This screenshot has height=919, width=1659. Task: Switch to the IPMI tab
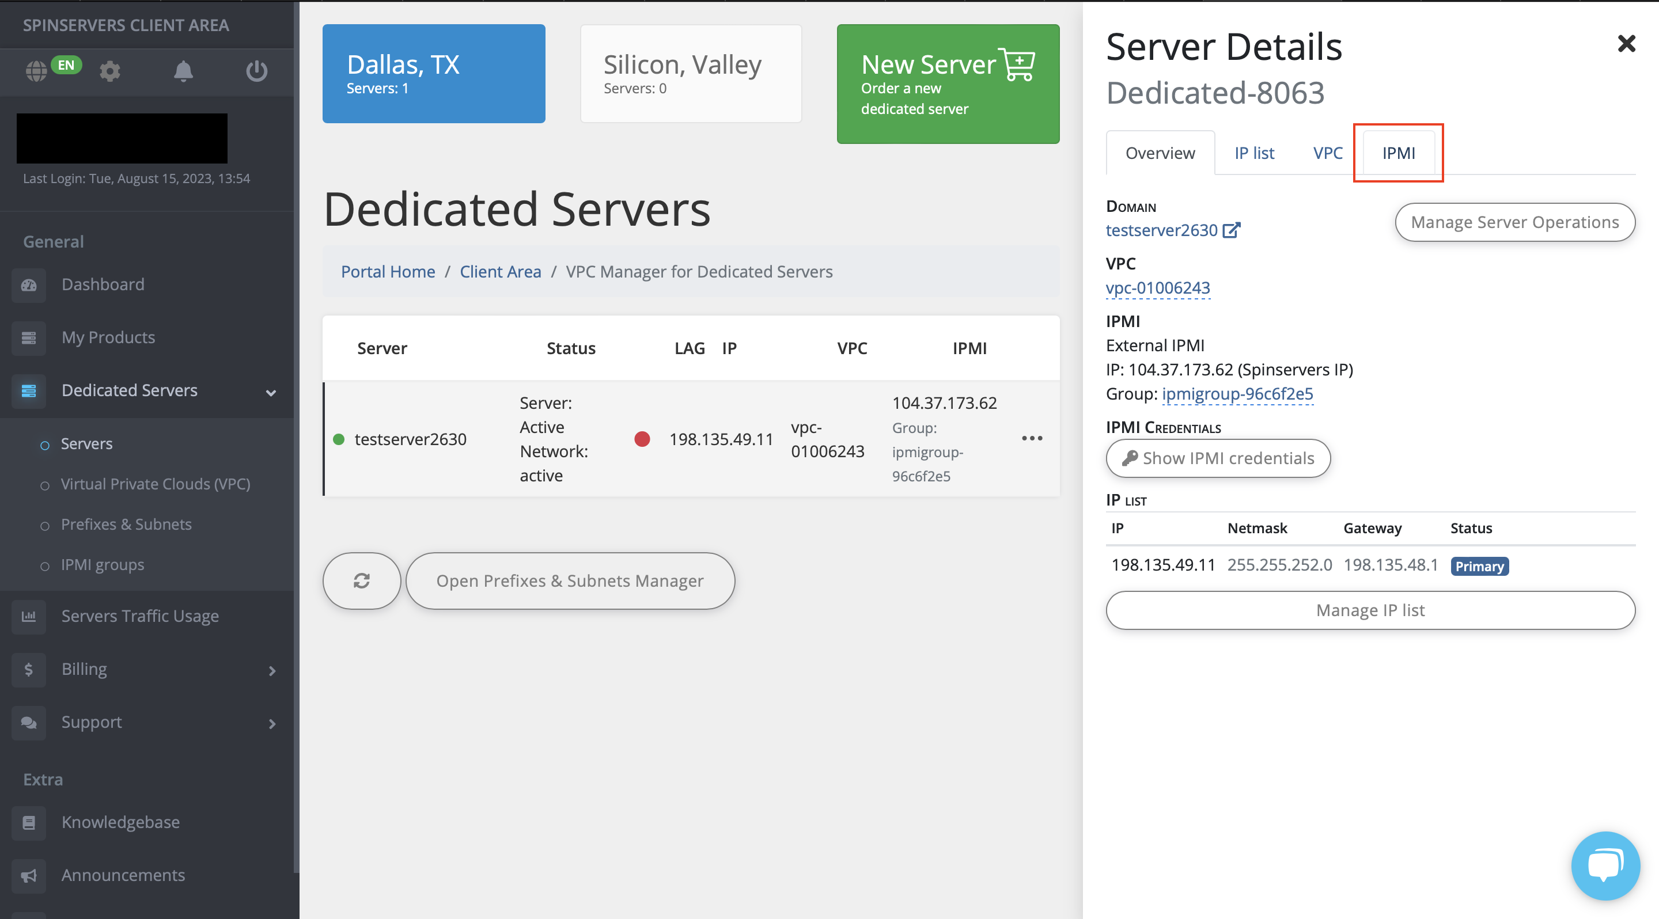(x=1398, y=153)
